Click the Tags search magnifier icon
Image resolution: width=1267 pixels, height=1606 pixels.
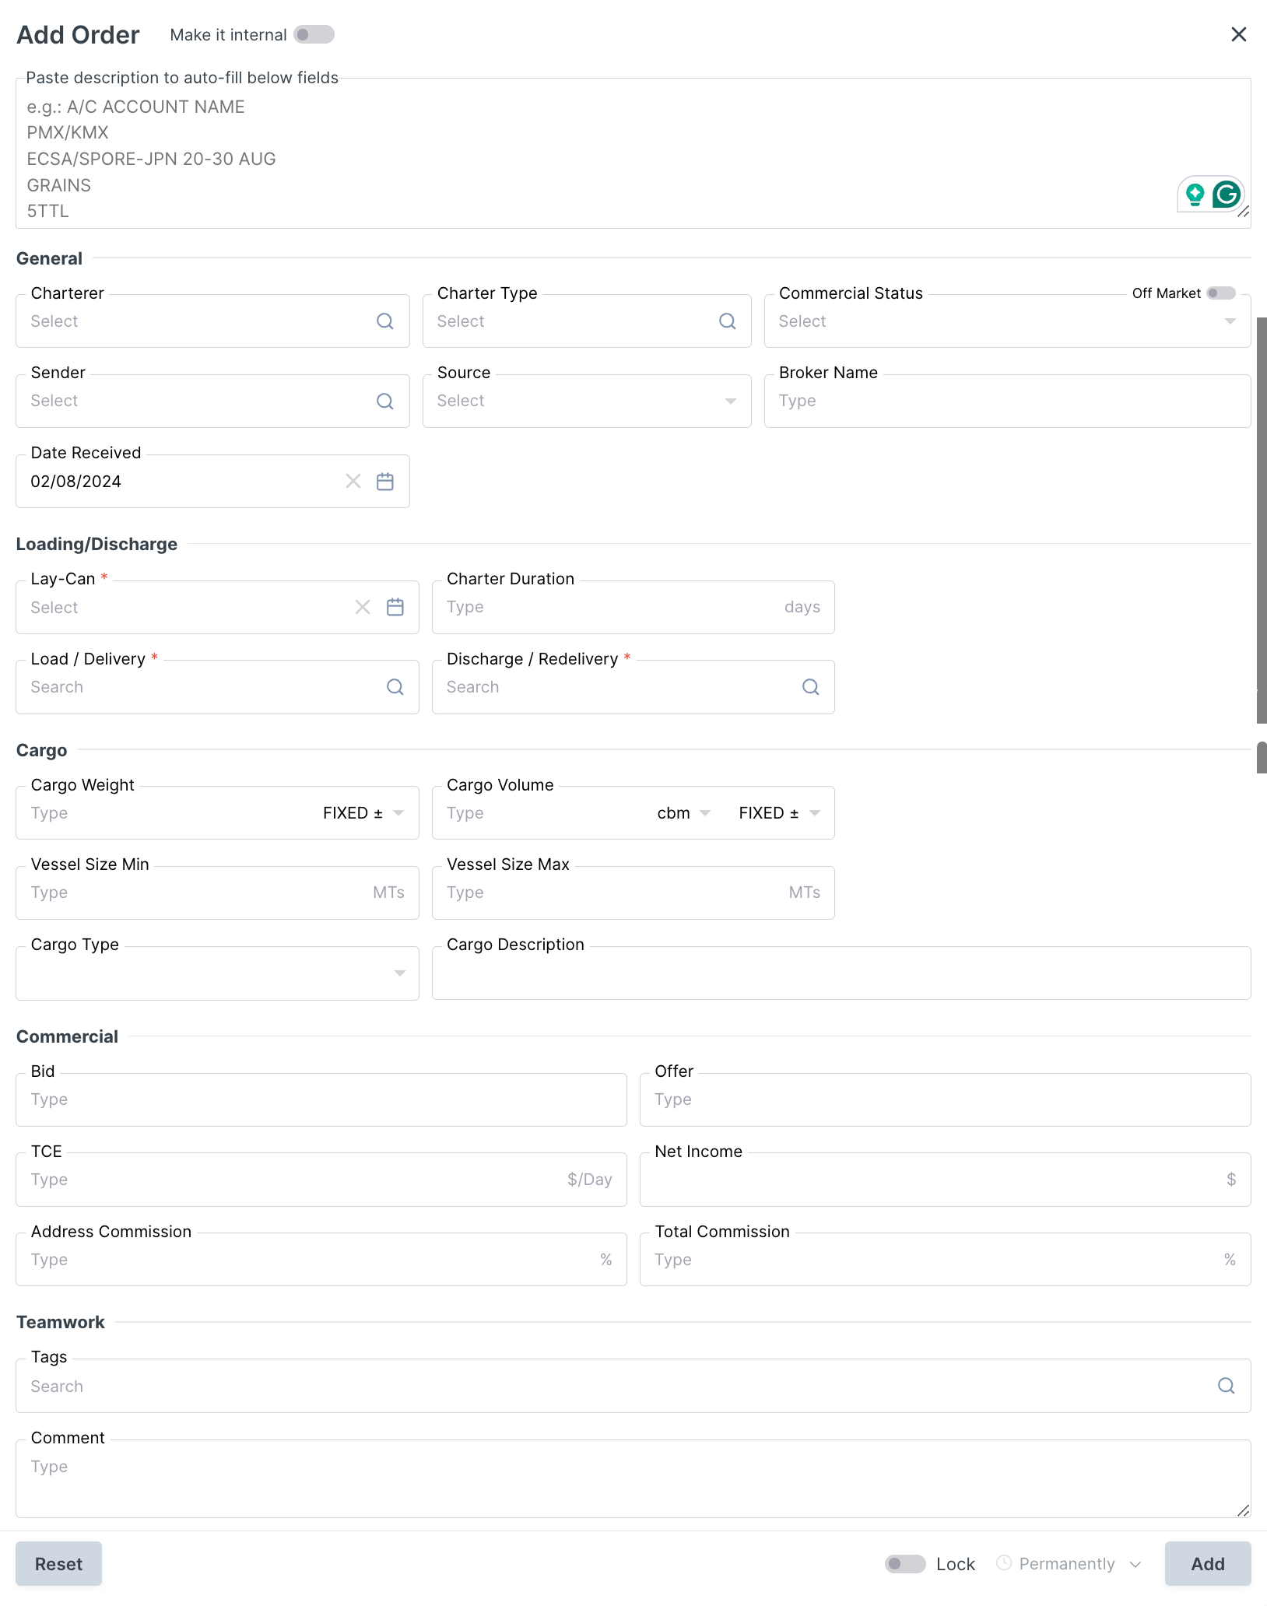(x=1226, y=1386)
